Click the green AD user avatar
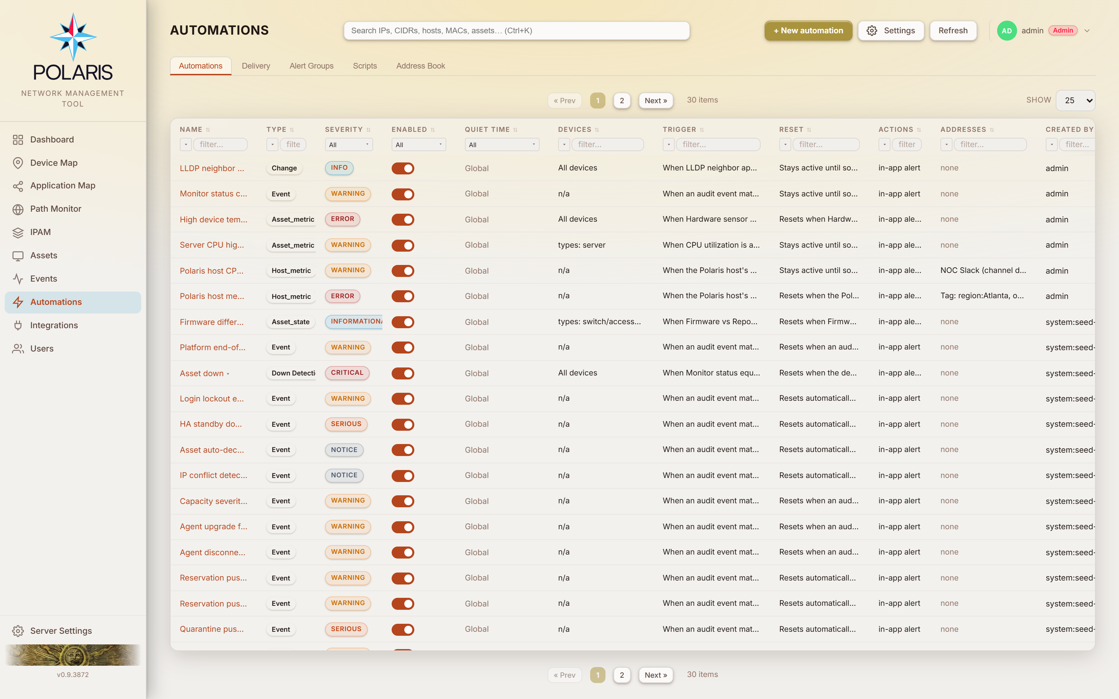This screenshot has width=1119, height=699. [1007, 31]
